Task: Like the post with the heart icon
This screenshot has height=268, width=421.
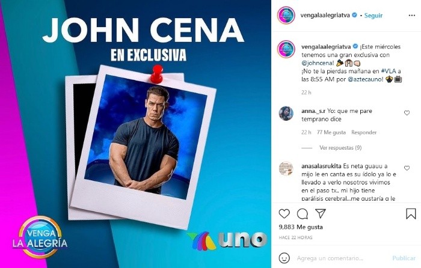Action: point(284,213)
